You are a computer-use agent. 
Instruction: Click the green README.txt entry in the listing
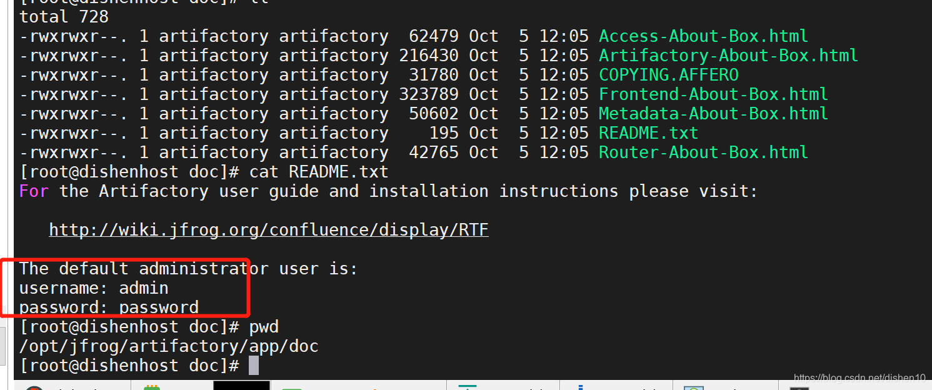648,133
